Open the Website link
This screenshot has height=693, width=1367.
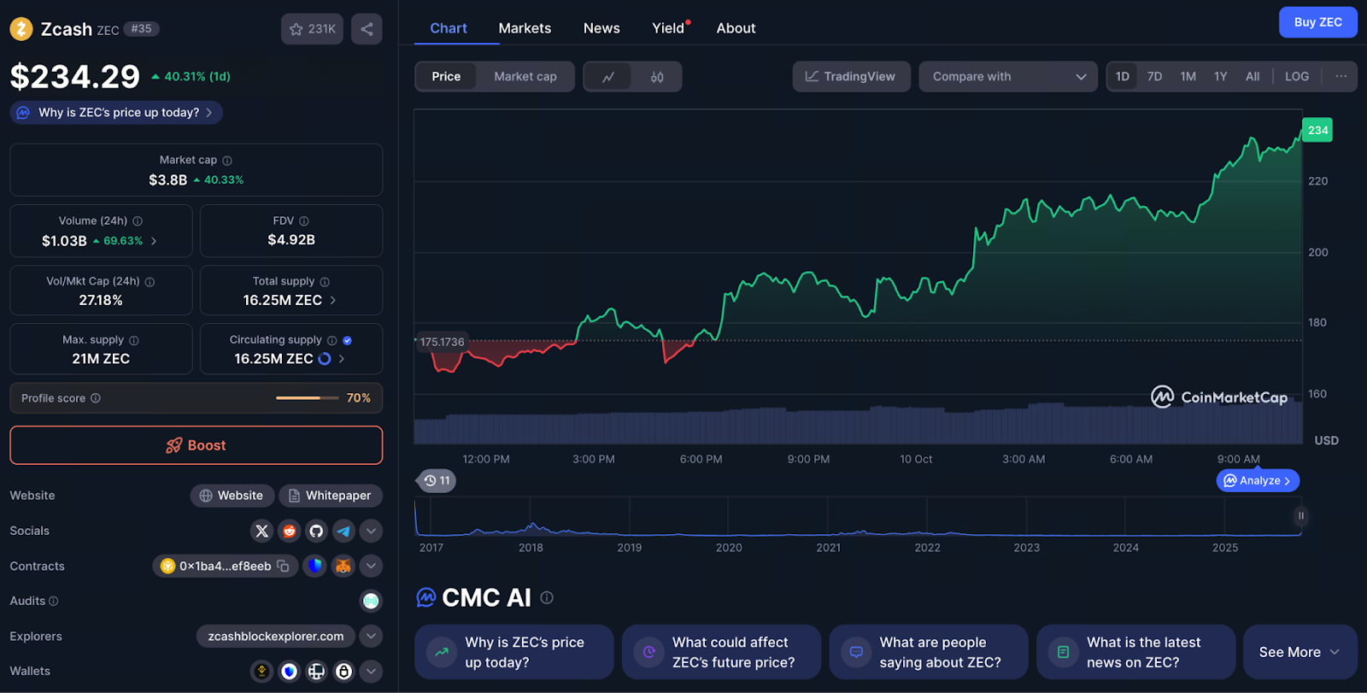pyautogui.click(x=232, y=496)
